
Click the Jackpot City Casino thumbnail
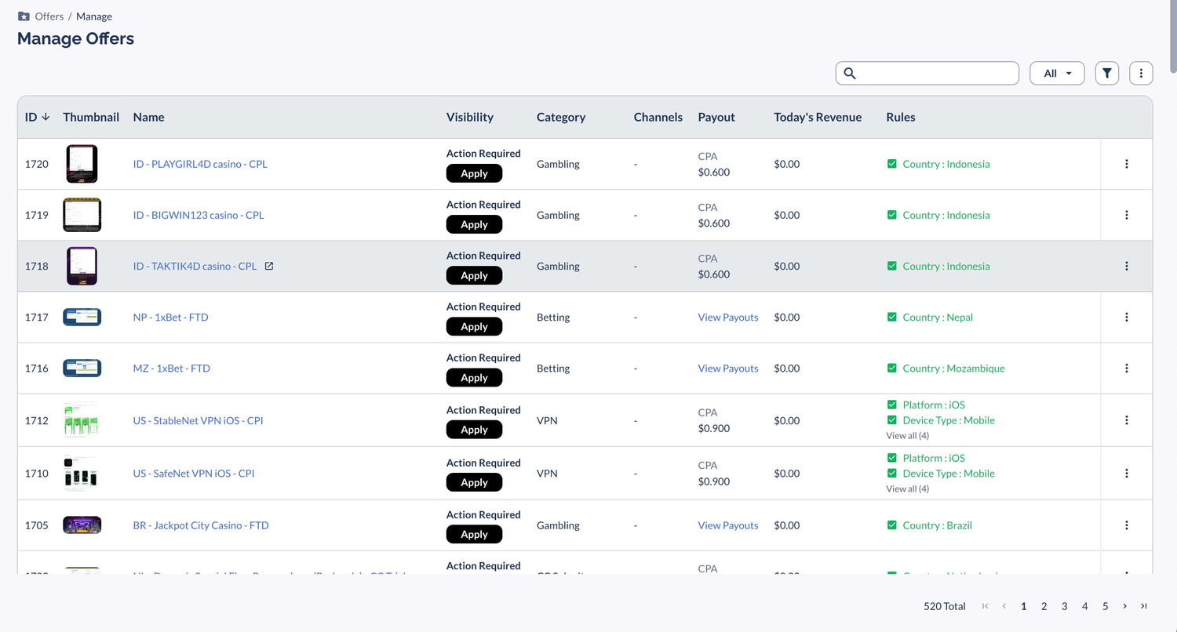(x=82, y=525)
